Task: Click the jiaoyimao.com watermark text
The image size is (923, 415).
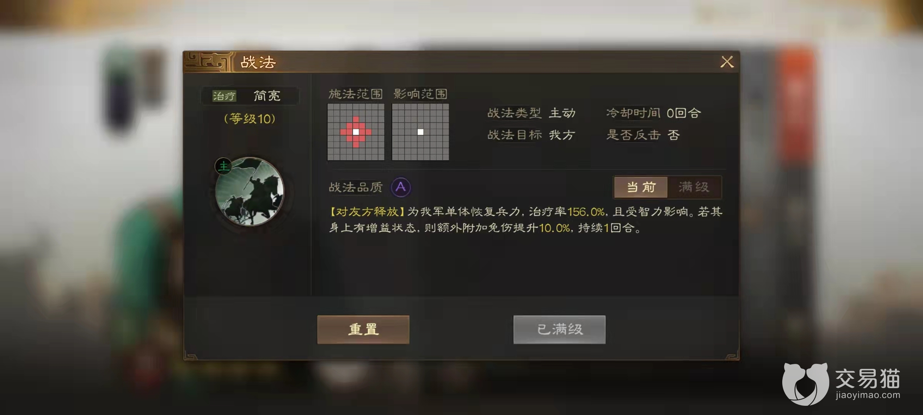Action: 868,395
